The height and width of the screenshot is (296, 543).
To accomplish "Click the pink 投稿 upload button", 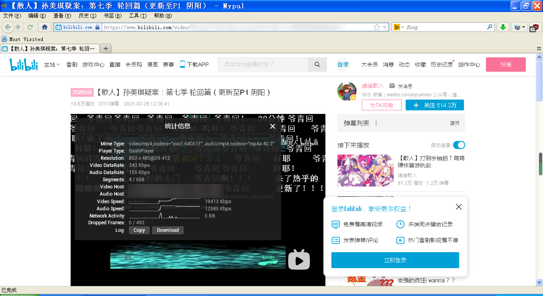I will point(506,65).
